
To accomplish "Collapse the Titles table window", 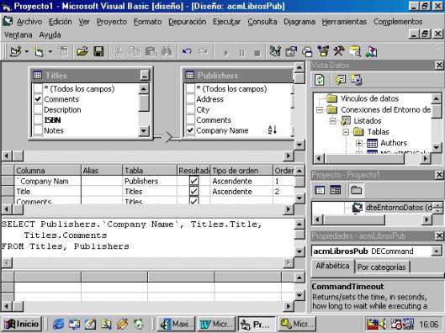I will [145, 76].
